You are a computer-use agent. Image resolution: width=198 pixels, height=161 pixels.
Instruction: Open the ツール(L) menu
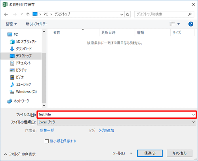pos(118,153)
